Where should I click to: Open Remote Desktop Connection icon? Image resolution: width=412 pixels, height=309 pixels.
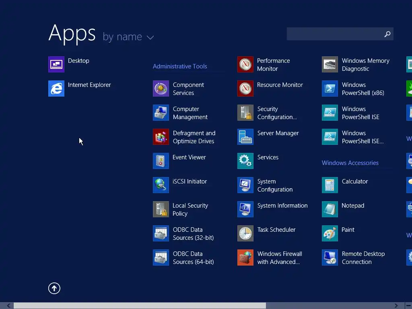[330, 258]
